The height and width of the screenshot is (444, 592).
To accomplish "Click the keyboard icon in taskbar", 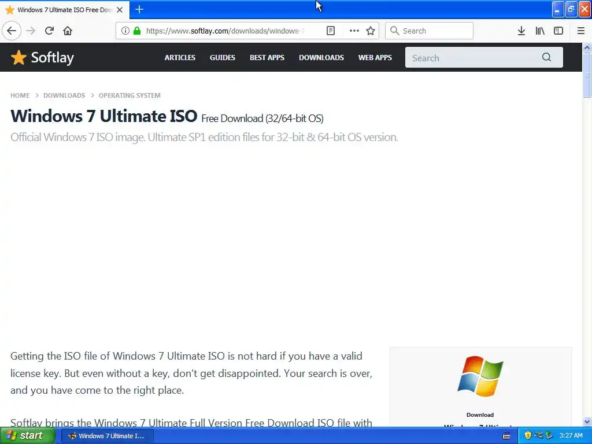I will point(506,436).
